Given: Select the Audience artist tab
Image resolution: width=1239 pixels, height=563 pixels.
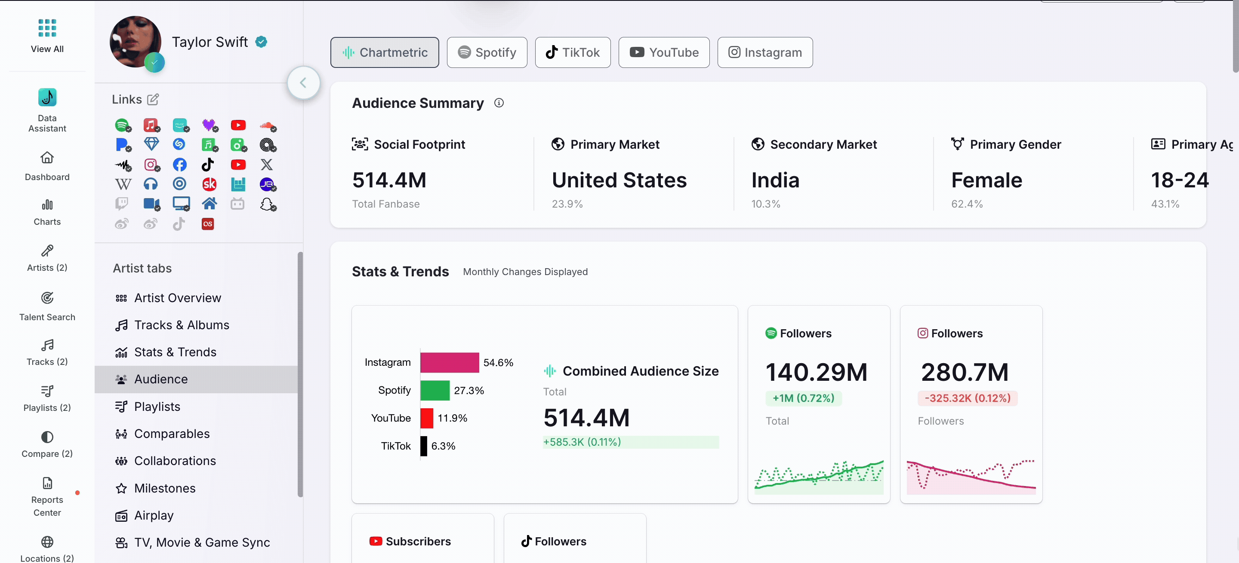Looking at the screenshot, I should pos(196,379).
